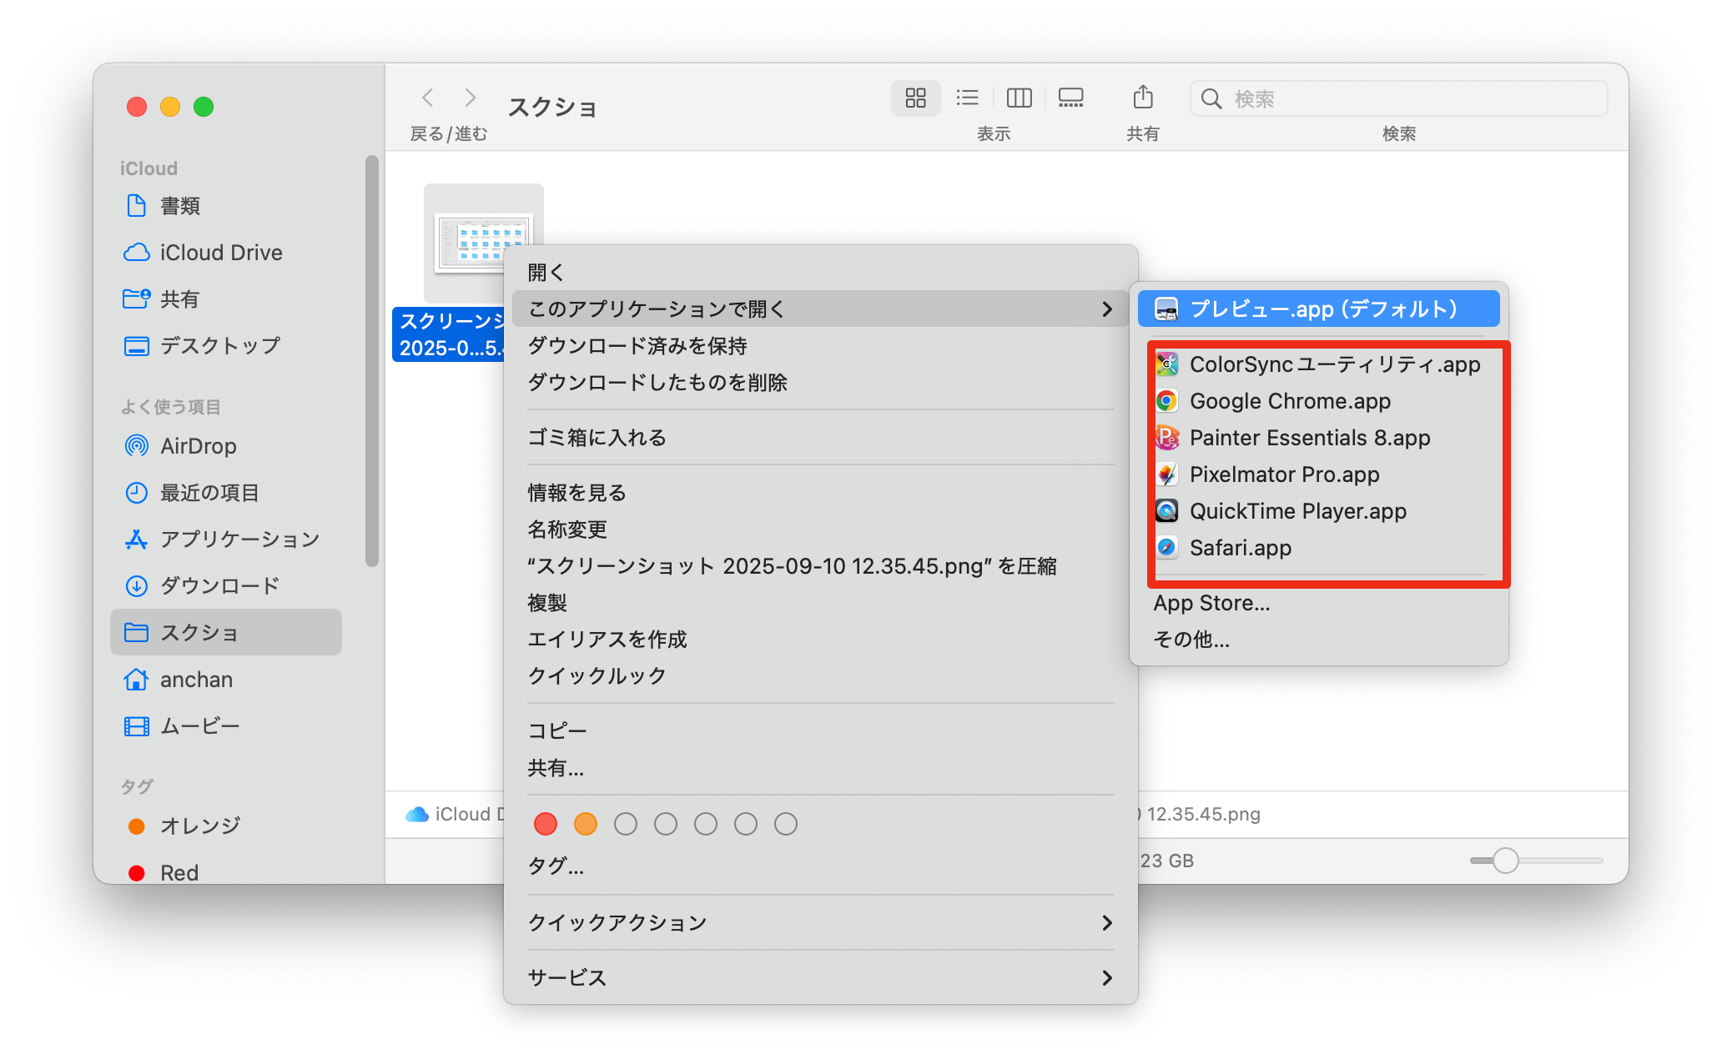1722x1049 pixels.
Task: Choose その他… in submenu
Action: click(1318, 639)
